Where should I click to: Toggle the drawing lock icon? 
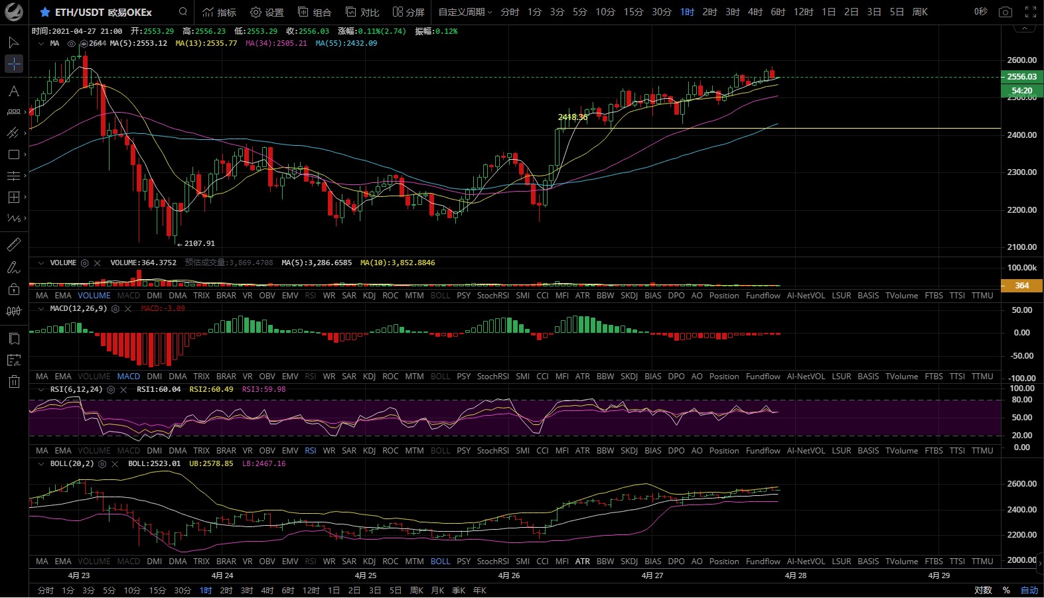click(13, 289)
